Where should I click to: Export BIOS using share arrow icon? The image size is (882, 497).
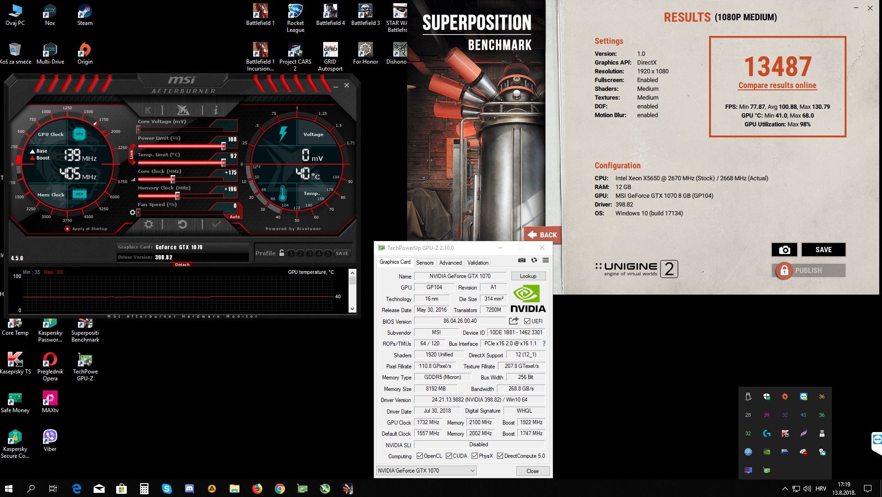click(514, 321)
